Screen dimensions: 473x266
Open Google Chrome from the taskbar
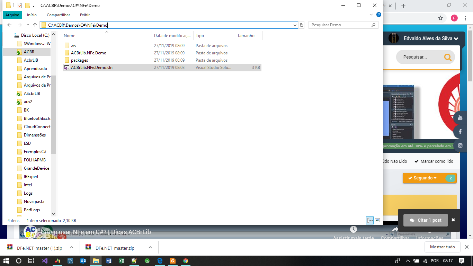click(x=186, y=261)
